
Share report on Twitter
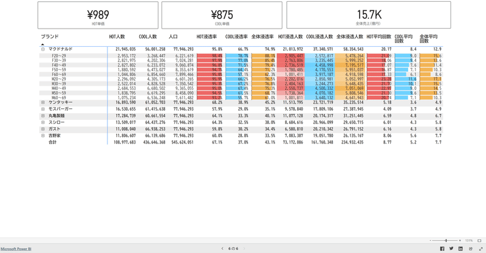point(451,248)
